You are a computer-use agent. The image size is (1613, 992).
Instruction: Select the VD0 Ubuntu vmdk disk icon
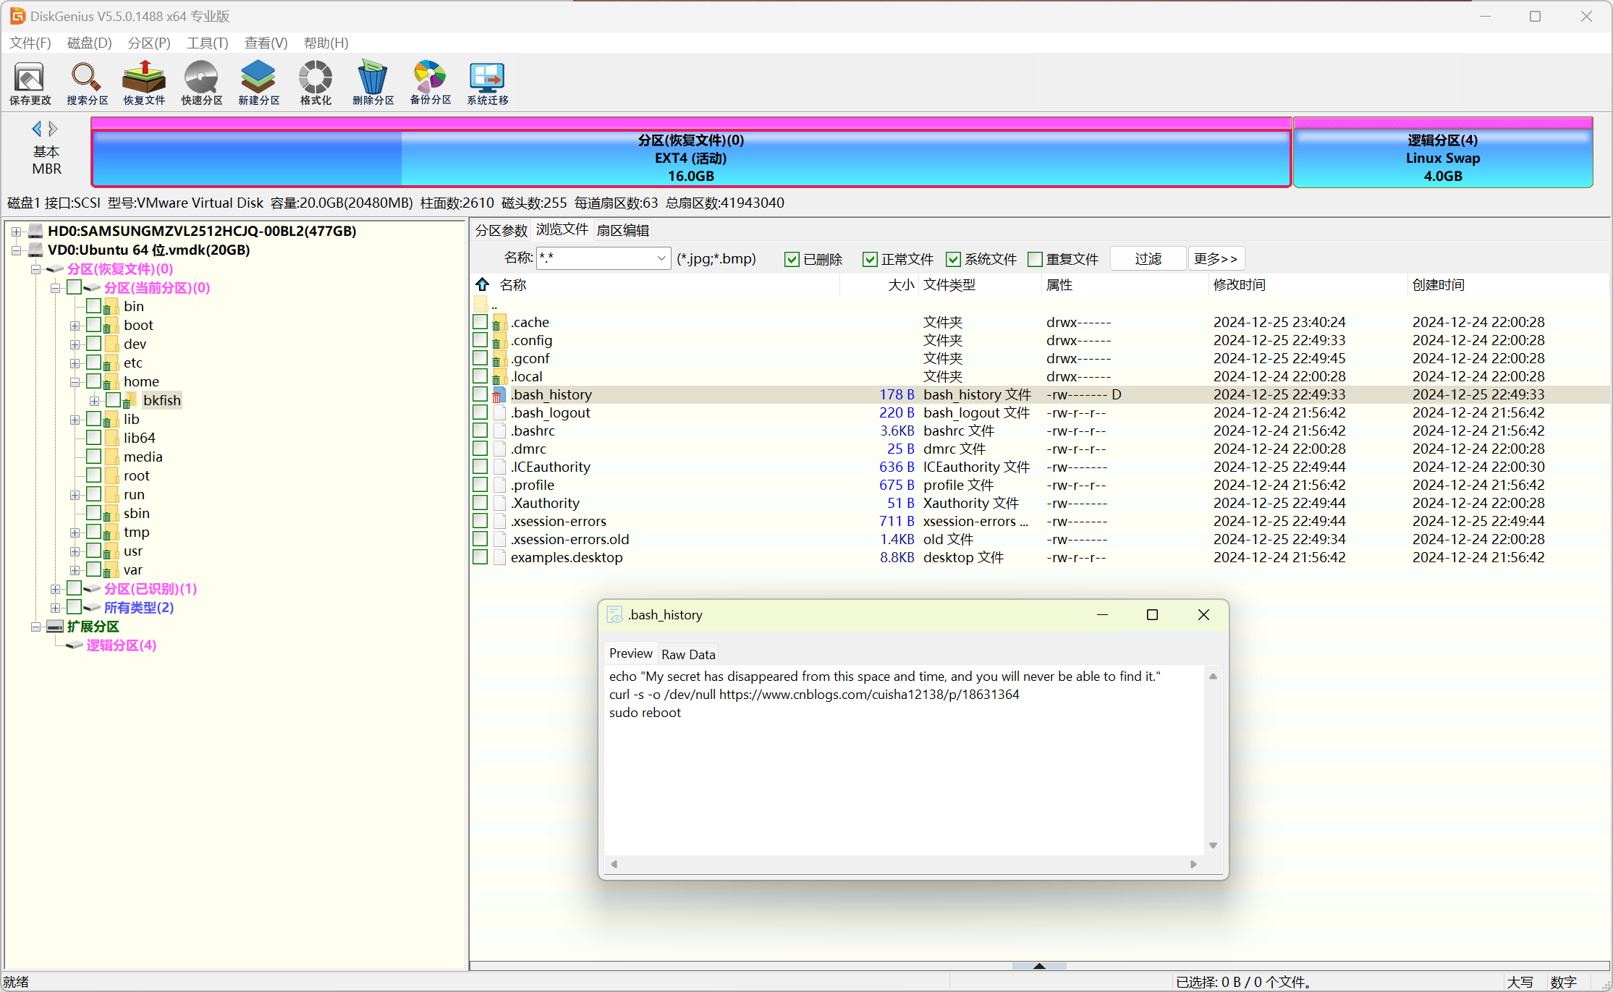pyautogui.click(x=35, y=250)
